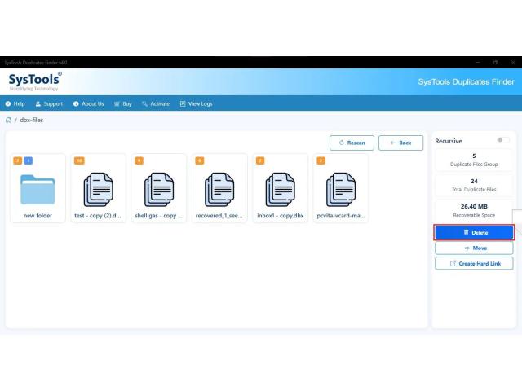Click the Rescan button
The height and width of the screenshot is (391, 522).
point(352,143)
